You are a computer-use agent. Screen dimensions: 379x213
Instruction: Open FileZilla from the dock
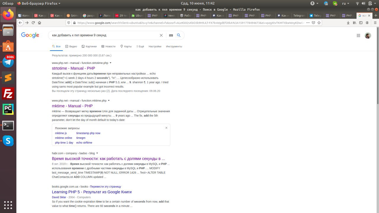pos(8,94)
